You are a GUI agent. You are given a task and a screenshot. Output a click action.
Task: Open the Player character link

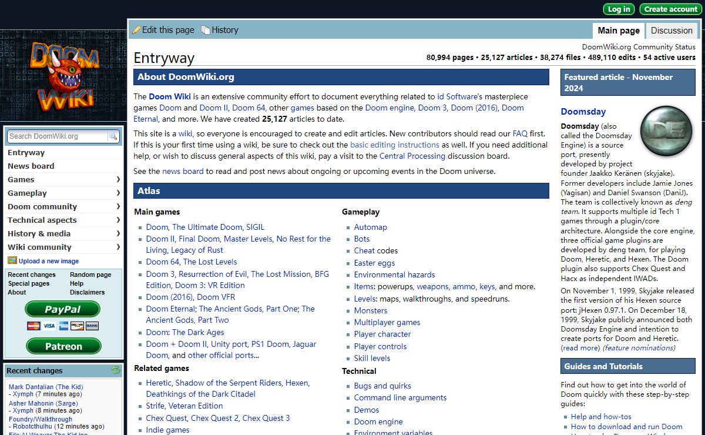point(382,334)
